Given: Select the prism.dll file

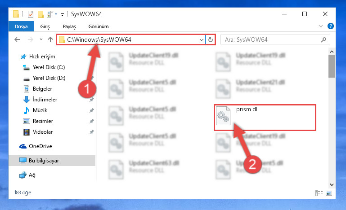Looking at the screenshot, I should 265,118.
